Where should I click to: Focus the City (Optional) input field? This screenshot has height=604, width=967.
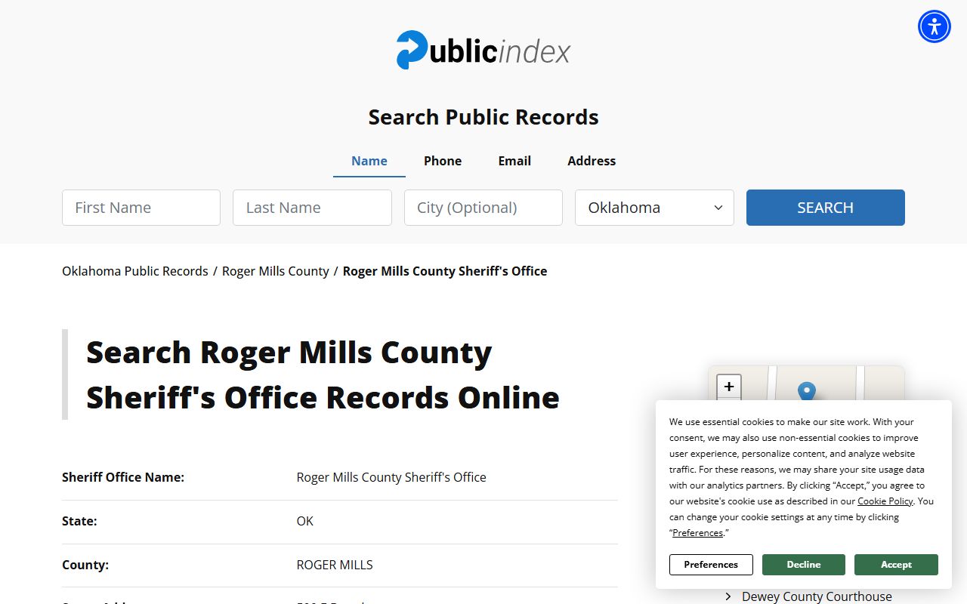click(x=483, y=208)
